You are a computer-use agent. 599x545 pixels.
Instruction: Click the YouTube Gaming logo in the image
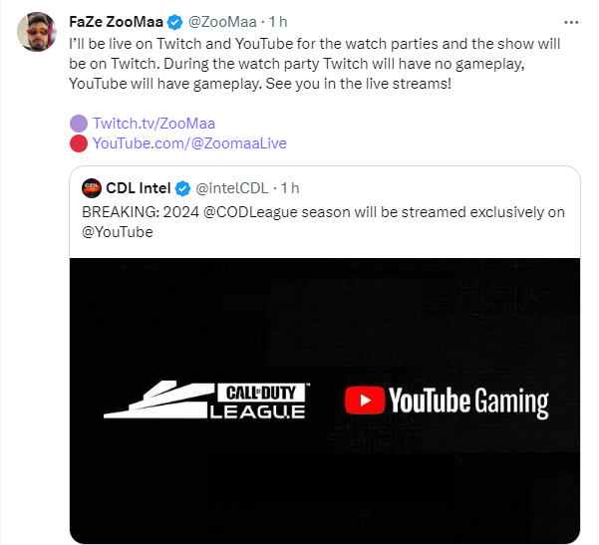point(446,402)
